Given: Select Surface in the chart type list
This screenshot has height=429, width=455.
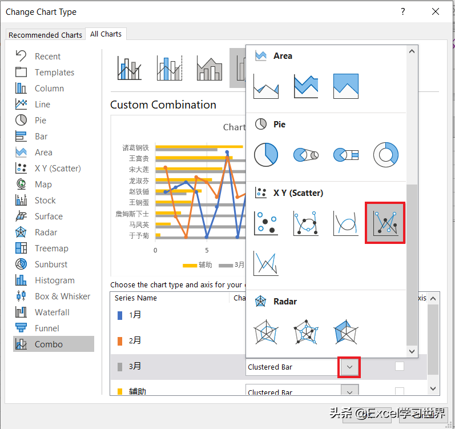Looking at the screenshot, I should tap(54, 216).
